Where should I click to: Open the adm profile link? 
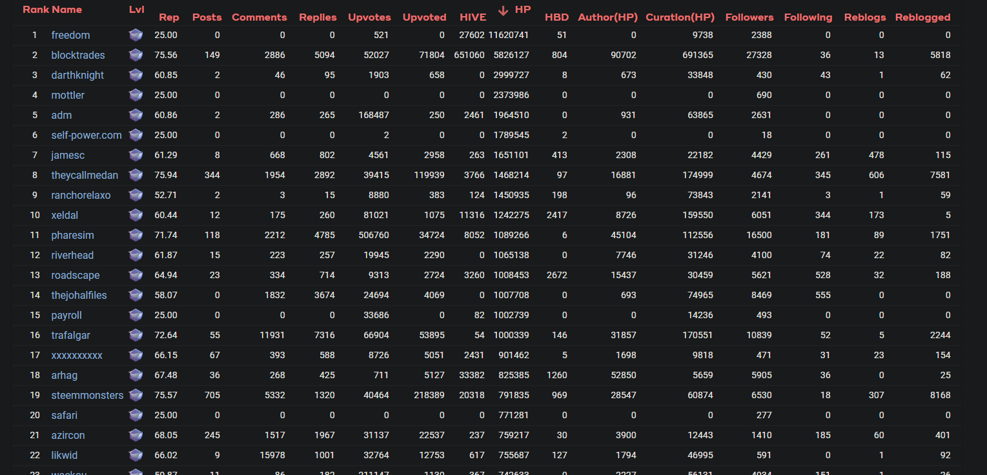click(x=61, y=115)
